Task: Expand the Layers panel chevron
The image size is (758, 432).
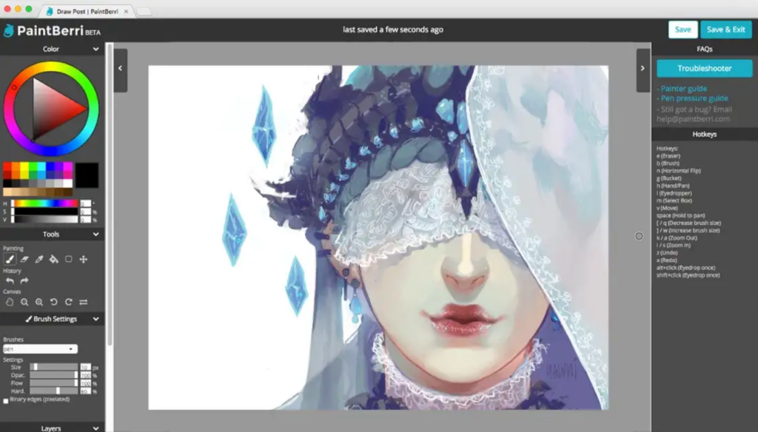Action: tap(95, 428)
